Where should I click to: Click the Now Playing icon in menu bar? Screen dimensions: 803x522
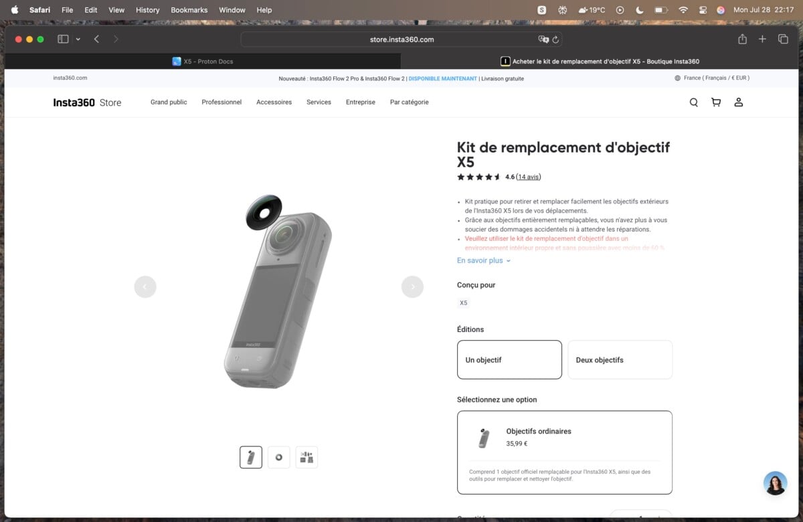tap(620, 10)
